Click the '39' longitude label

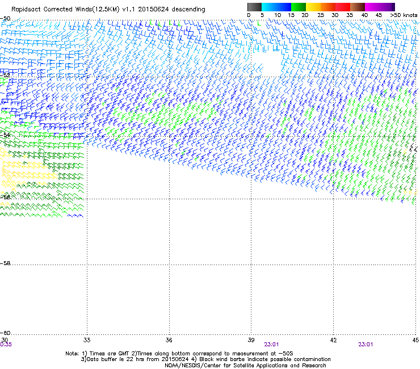pyautogui.click(x=251, y=340)
